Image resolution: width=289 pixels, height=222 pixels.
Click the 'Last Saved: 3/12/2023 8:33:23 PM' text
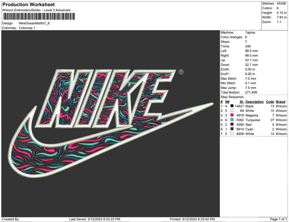(95, 219)
